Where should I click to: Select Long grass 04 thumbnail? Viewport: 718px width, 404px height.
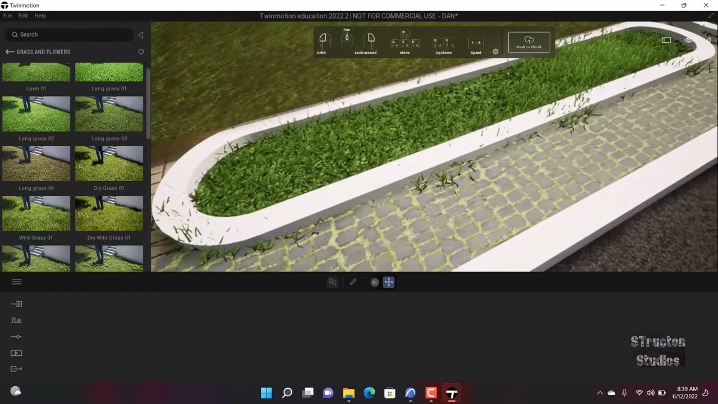click(36, 163)
